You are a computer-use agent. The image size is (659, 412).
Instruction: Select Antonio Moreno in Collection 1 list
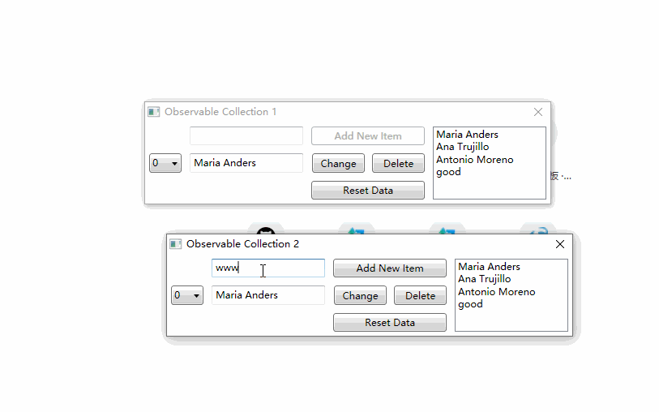tap(475, 160)
